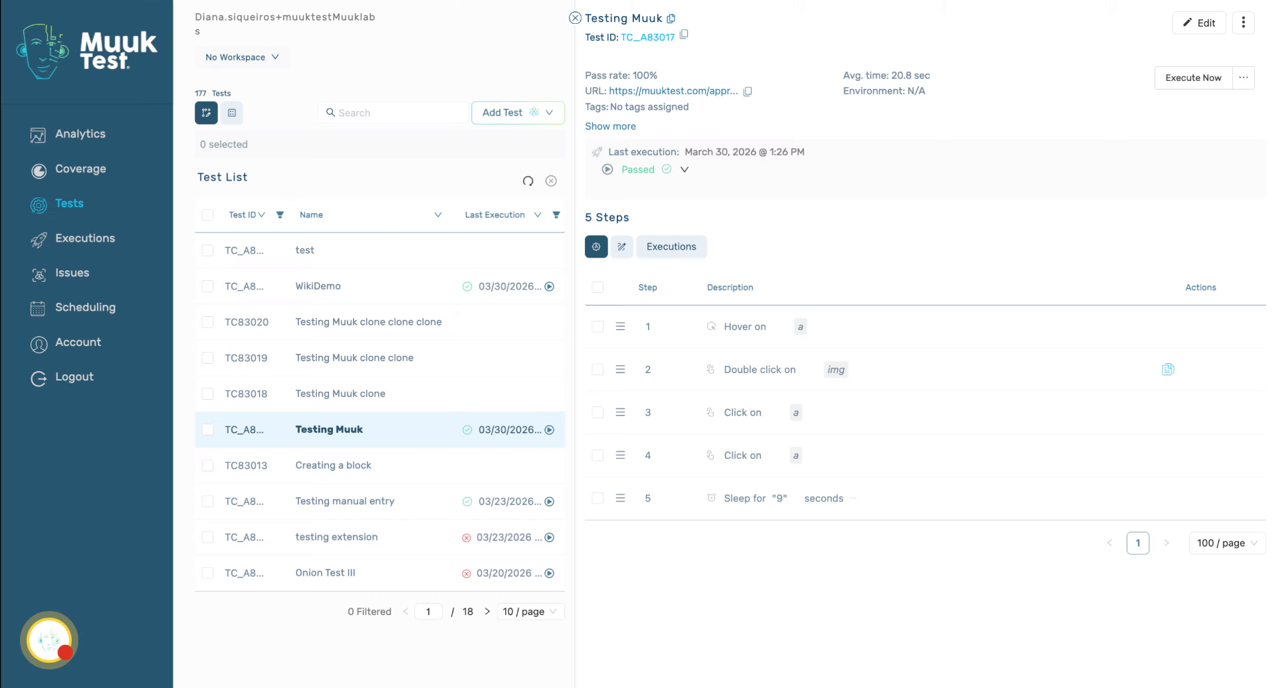Log out from the sidebar
This screenshot has height=688, width=1276.
pyautogui.click(x=62, y=377)
